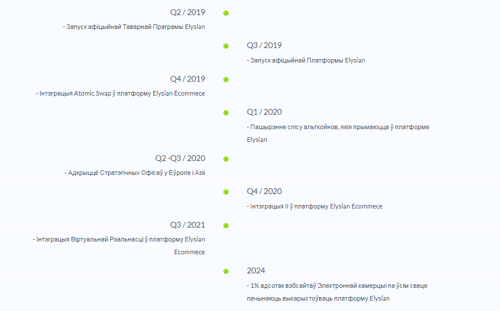Click the marker for Q2 -Q3 / 2020
The height and width of the screenshot is (311, 500).
(x=226, y=159)
